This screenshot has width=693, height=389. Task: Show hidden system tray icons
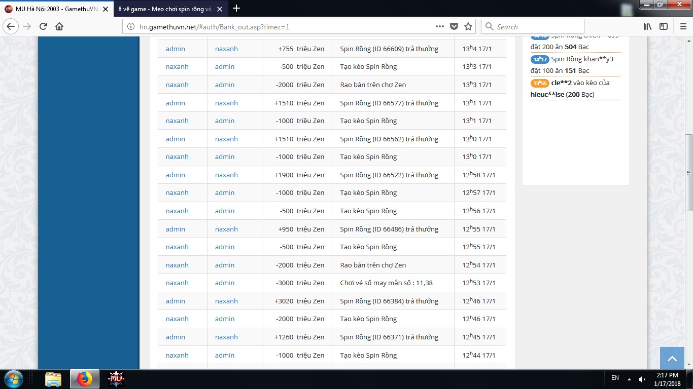(x=629, y=379)
